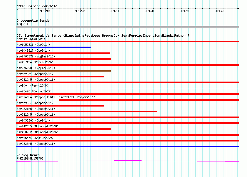
Task: Select the dgv2822n54 red loss bar
Action: tap(128, 117)
